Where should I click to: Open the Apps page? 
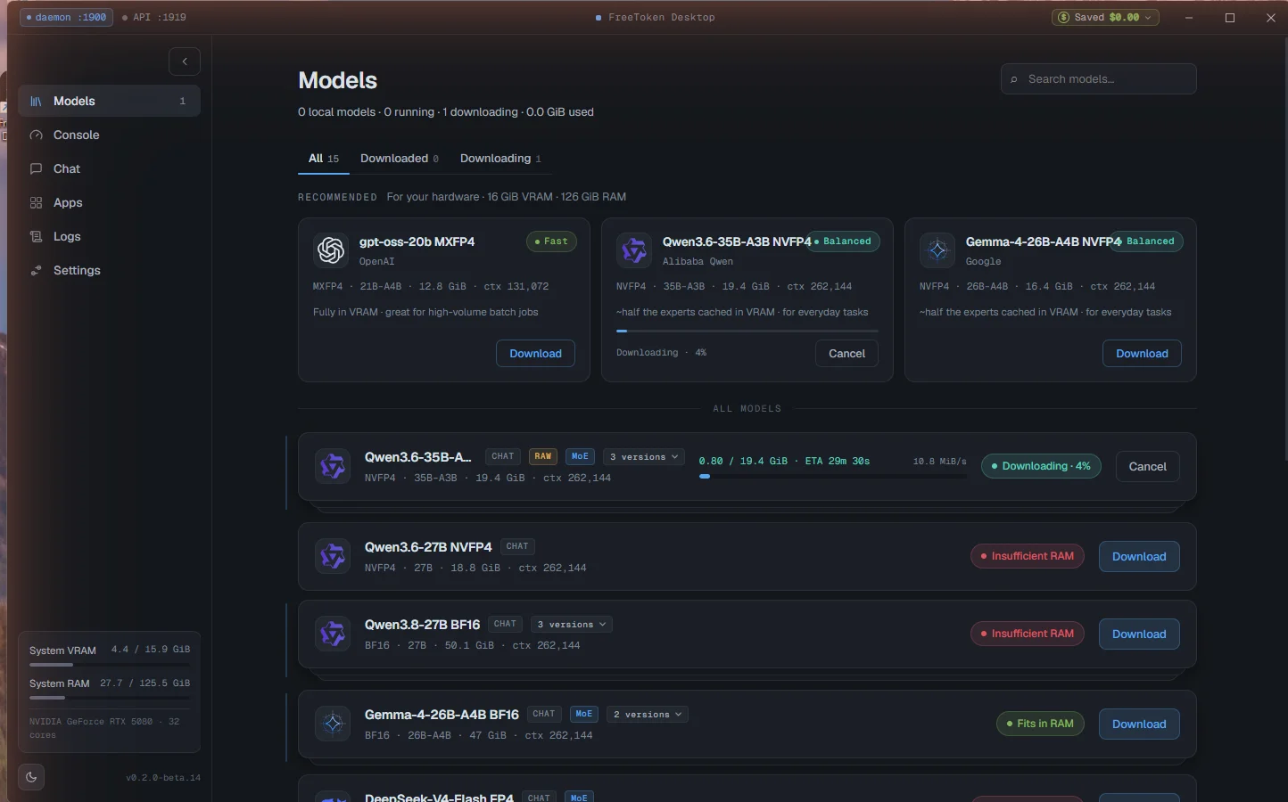(109, 203)
